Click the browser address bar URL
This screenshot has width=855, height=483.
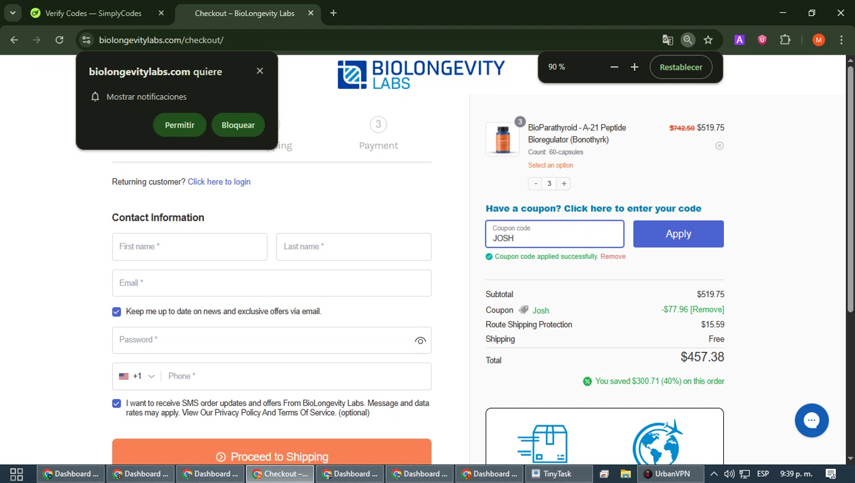161,40
